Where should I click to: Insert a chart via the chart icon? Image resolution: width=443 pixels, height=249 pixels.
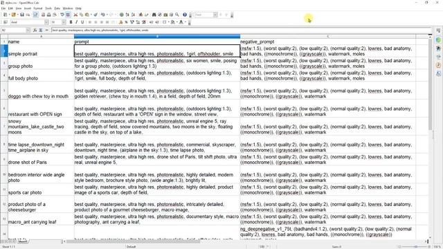[x=141, y=15]
